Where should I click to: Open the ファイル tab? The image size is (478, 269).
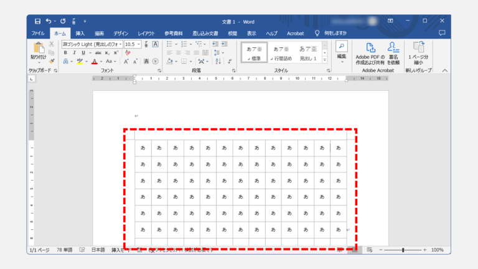pyautogui.click(x=38, y=33)
